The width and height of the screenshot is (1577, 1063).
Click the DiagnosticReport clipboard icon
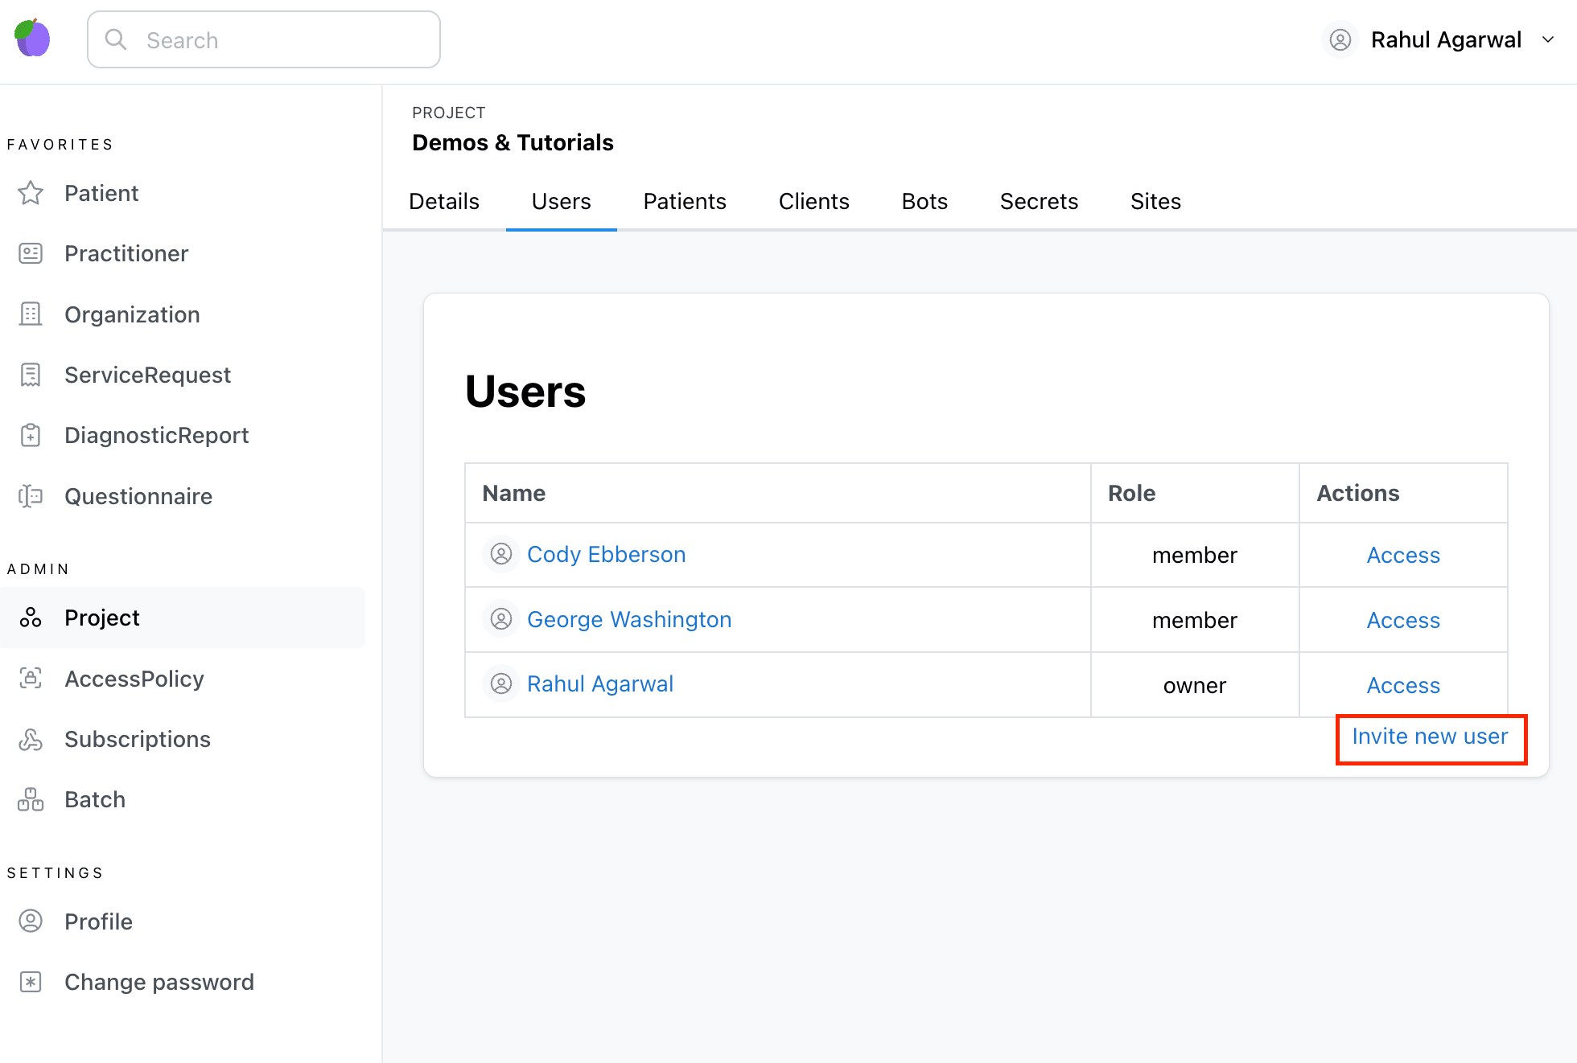(31, 435)
